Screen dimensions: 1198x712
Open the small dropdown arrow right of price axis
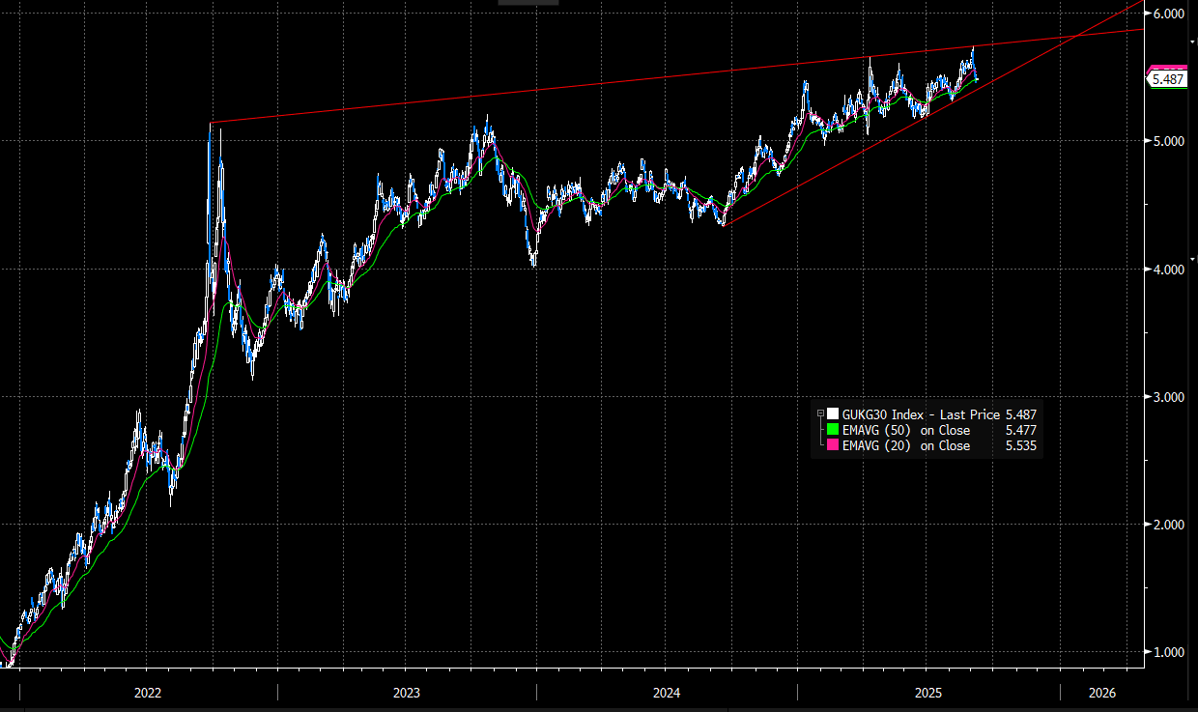pos(1193,43)
